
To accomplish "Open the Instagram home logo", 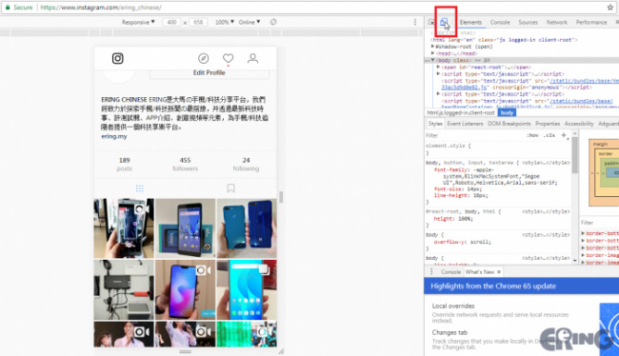I will 118,58.
